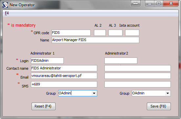This screenshot has height=119, width=181.
Task: Open Administrator2 Group dropdown arrow
Action: (x=168, y=93)
